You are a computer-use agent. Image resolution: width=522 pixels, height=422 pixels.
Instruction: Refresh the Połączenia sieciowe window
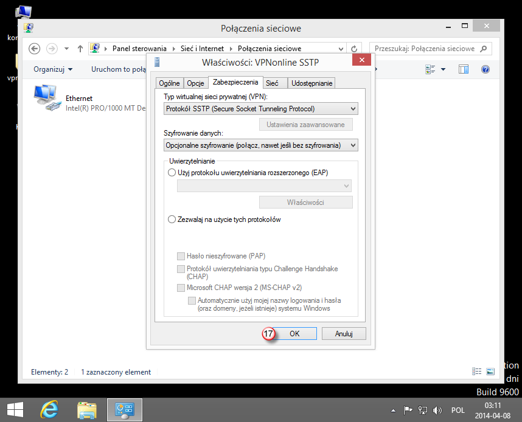[x=354, y=49]
